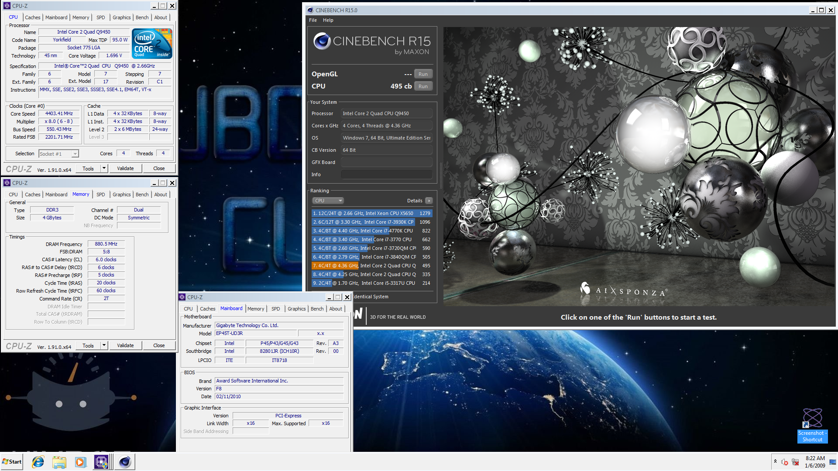Open About tab in top CPU-Z window
This screenshot has width=838, height=471.
[x=161, y=17]
